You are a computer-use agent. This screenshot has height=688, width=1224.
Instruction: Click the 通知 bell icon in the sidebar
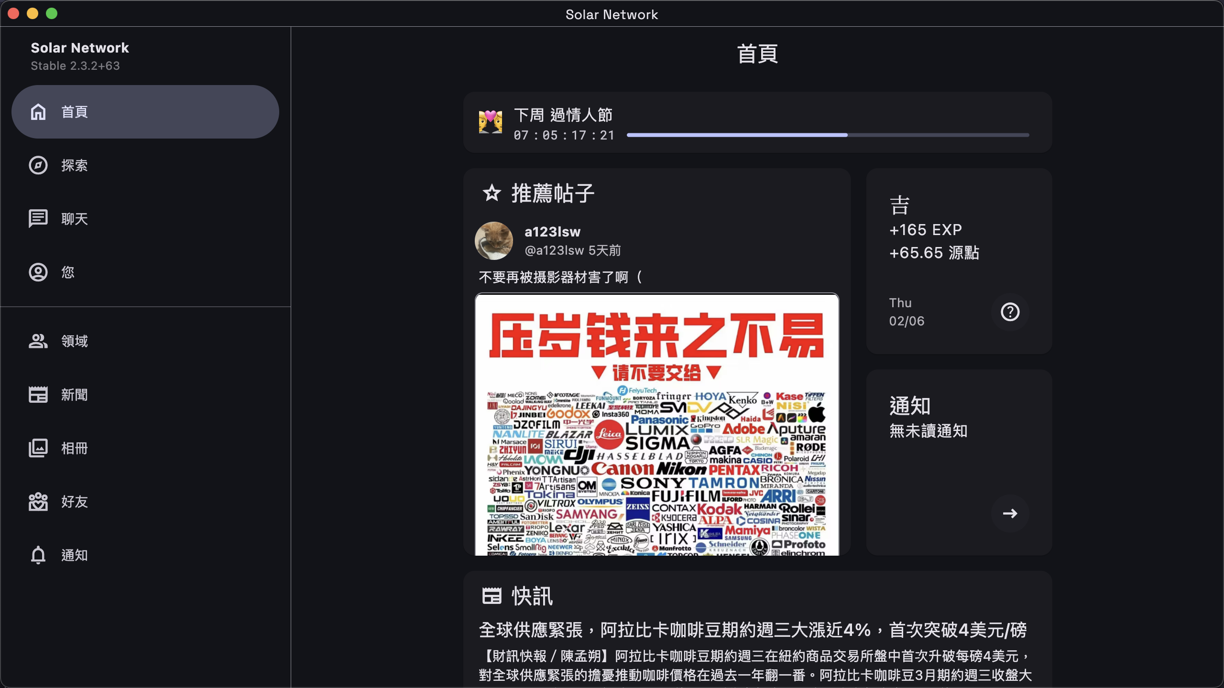38,555
